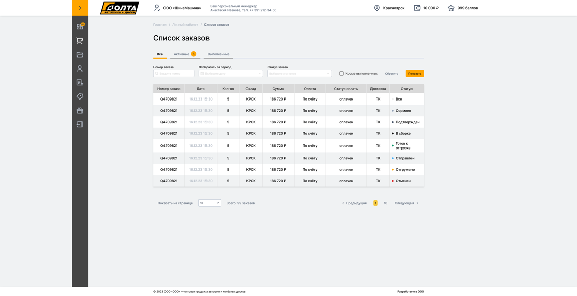The width and height of the screenshot is (577, 296).
Task: Open the per-page count dropdown showing 10
Action: tap(210, 203)
